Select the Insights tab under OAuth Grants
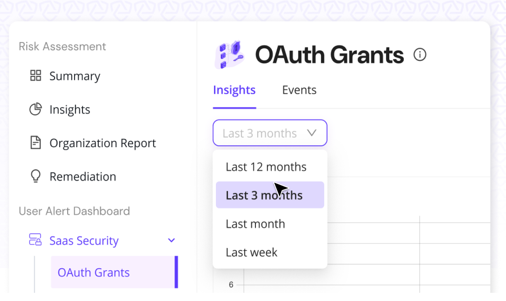506x301 pixels. (x=234, y=90)
